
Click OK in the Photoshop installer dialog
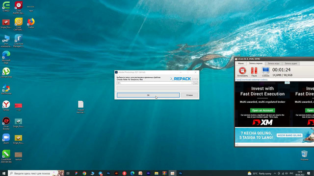tap(148, 95)
